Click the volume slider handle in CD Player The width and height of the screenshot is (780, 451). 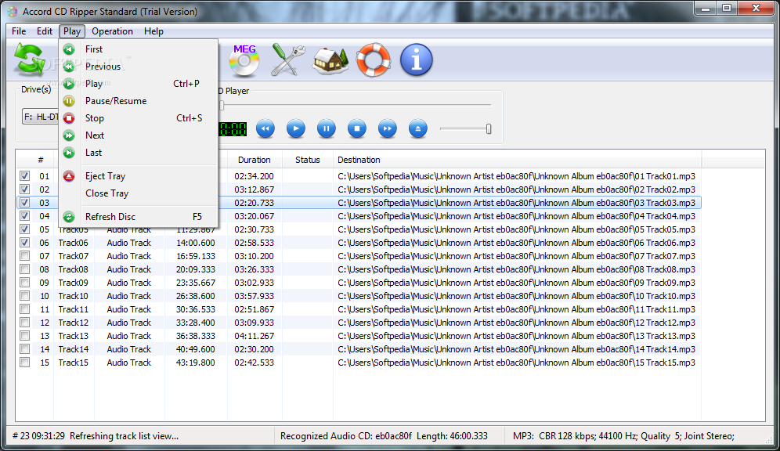489,128
